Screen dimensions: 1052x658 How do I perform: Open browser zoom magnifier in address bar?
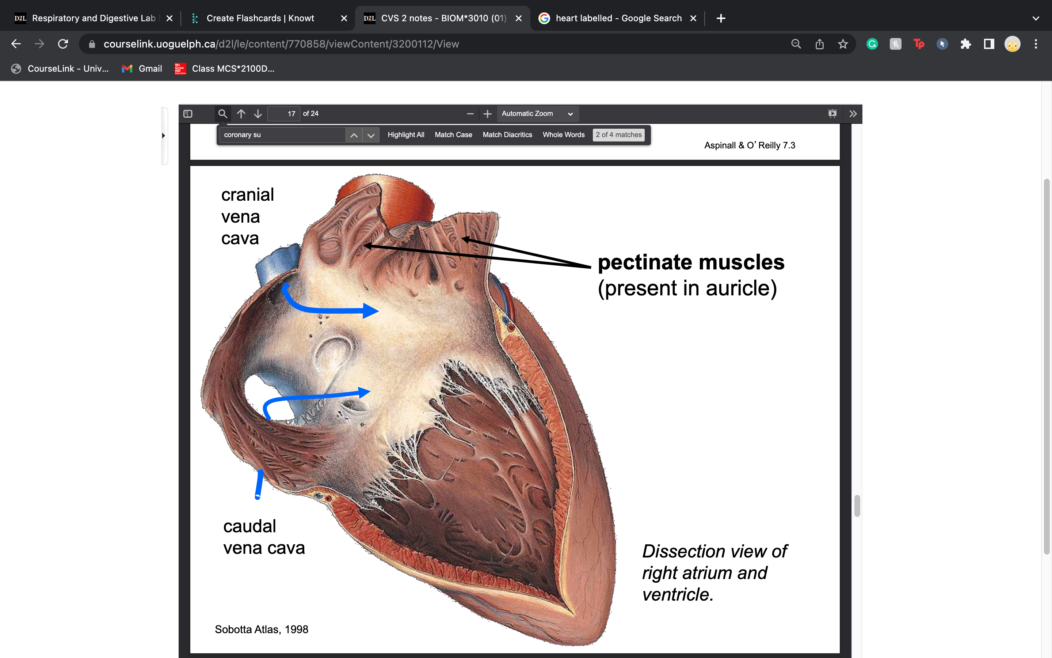coord(796,44)
